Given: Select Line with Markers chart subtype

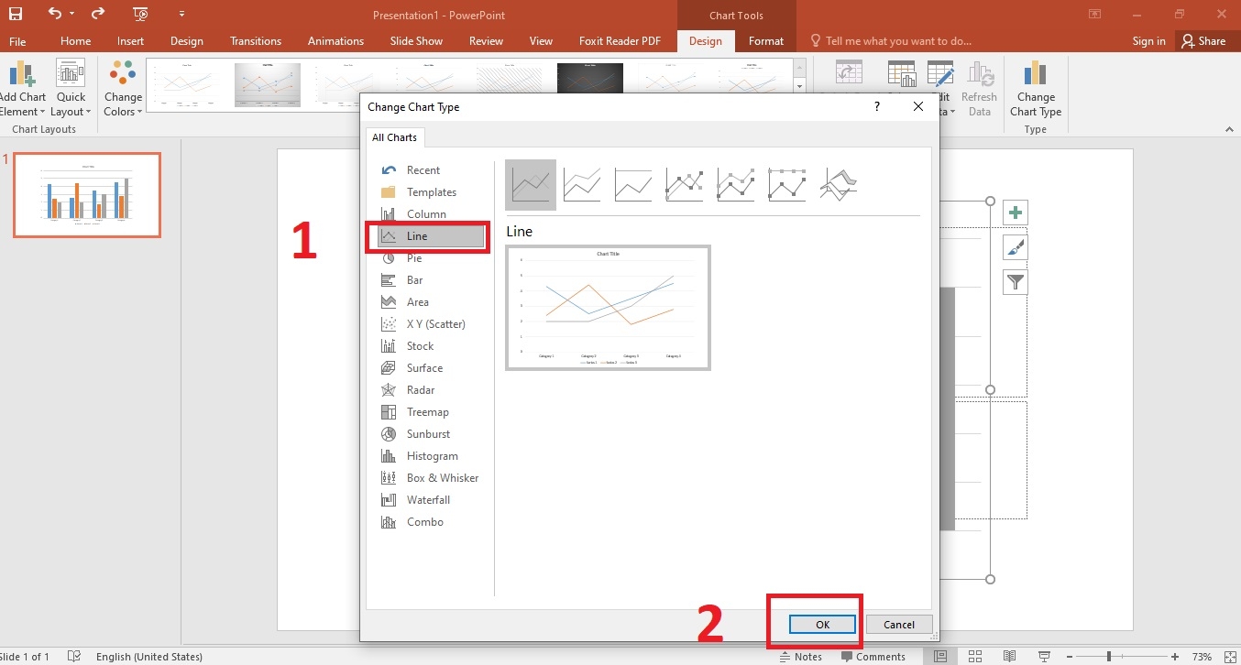Looking at the screenshot, I should click(685, 184).
